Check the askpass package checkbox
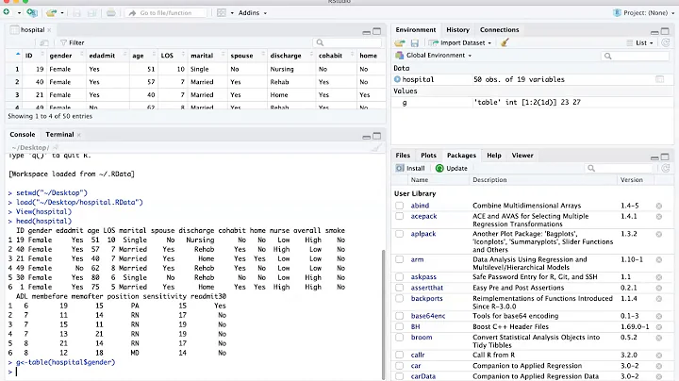679x381 pixels. pyautogui.click(x=399, y=277)
